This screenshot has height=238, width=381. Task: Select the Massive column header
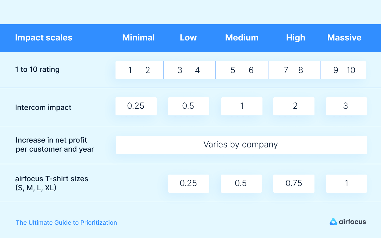click(x=344, y=38)
